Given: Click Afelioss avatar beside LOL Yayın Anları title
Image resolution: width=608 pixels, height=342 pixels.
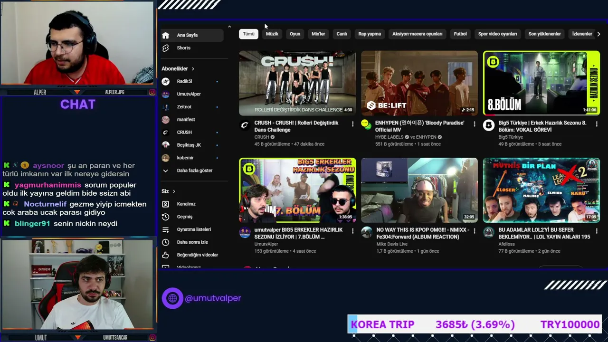Looking at the screenshot, I should [x=488, y=232].
